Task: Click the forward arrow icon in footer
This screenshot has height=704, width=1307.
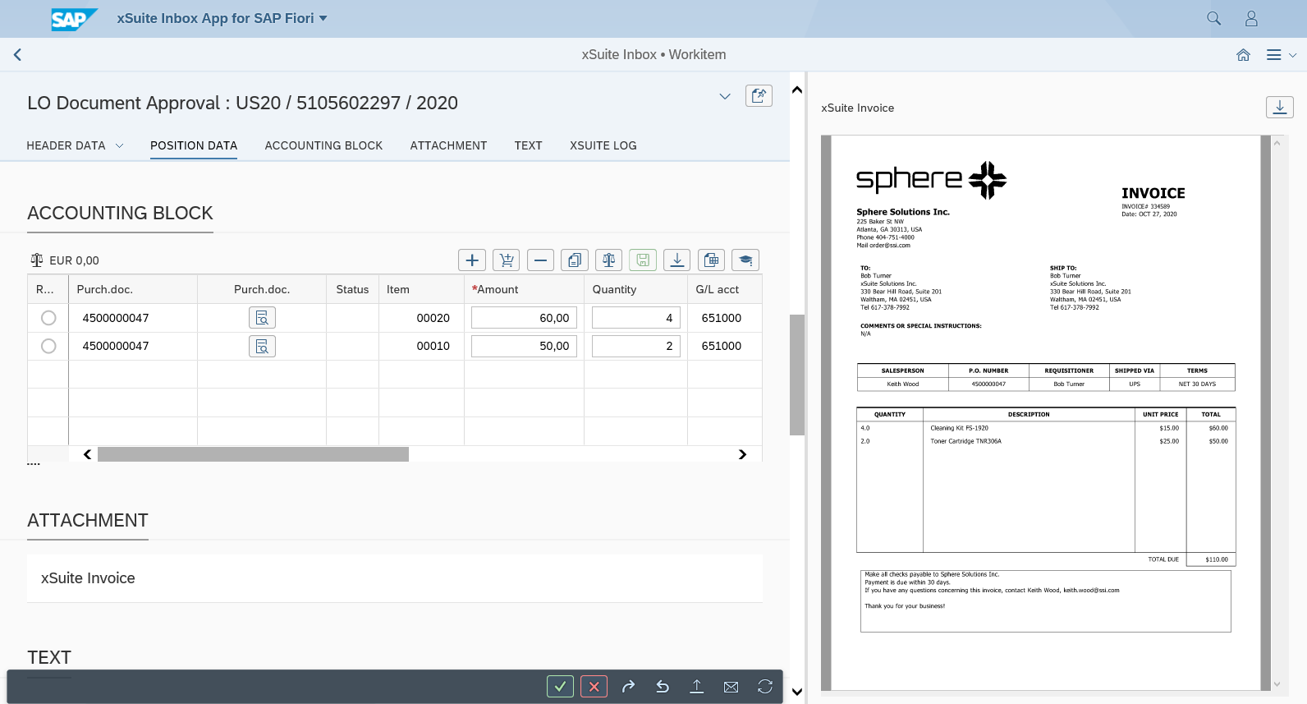Action: click(x=629, y=687)
